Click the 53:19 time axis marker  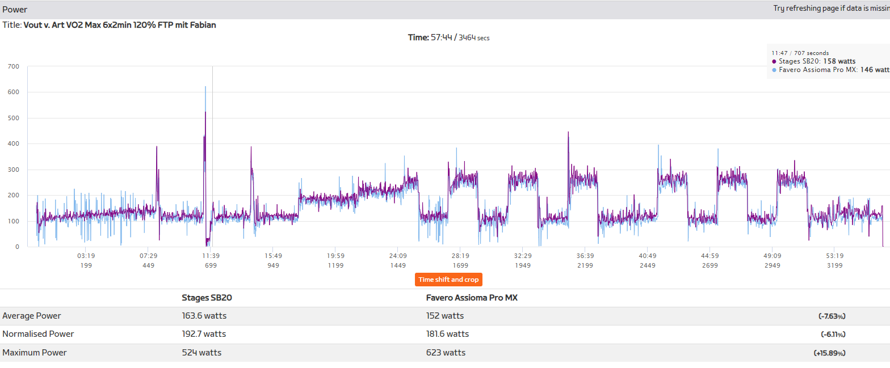pyautogui.click(x=835, y=256)
